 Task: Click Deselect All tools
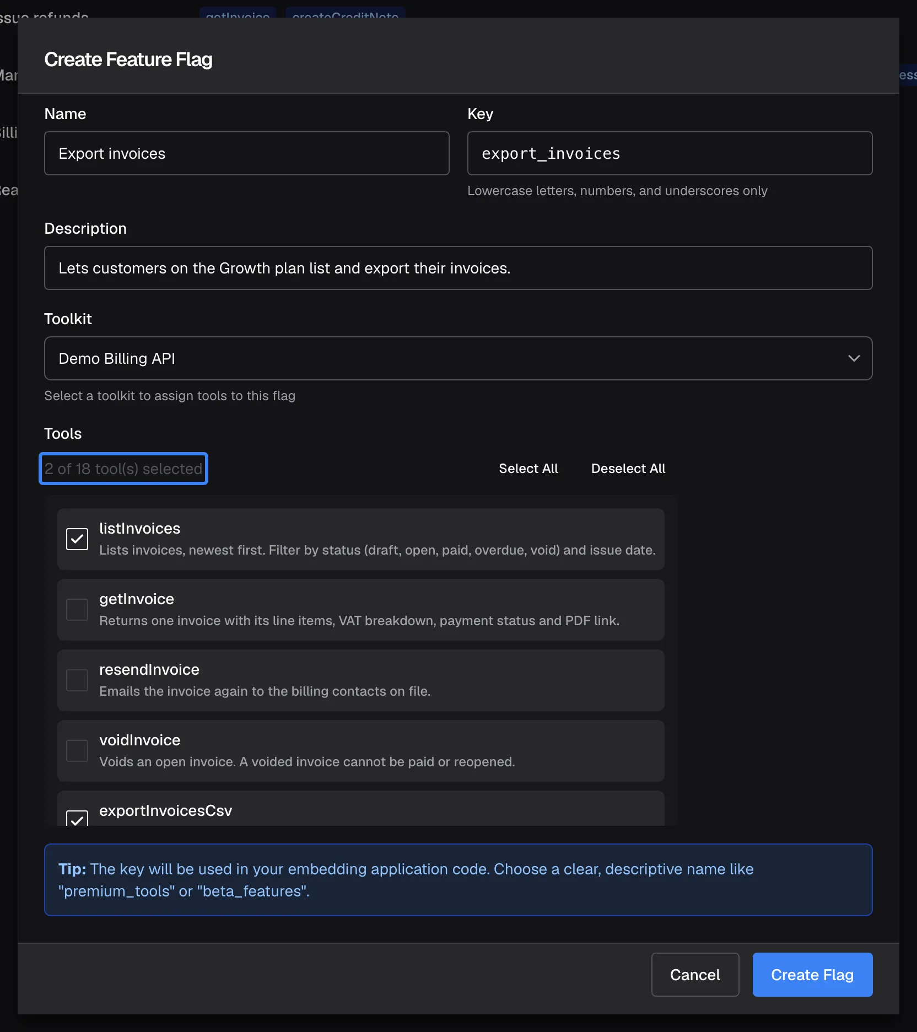pyautogui.click(x=628, y=469)
